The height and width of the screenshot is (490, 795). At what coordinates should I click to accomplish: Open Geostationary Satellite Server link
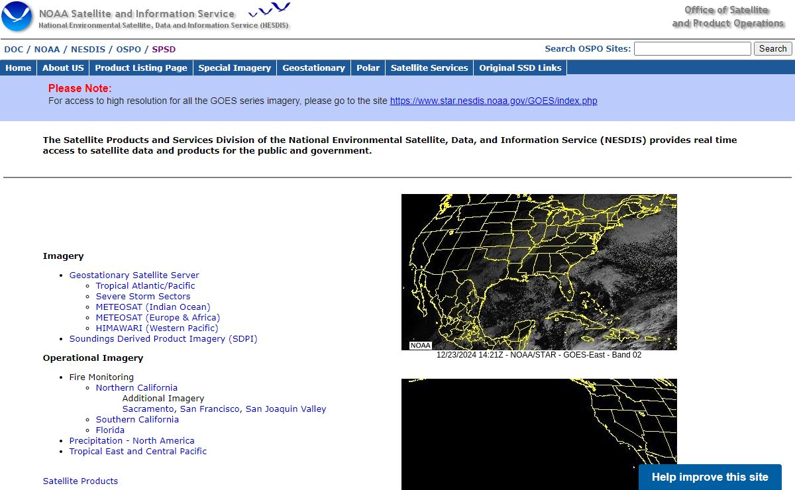(x=134, y=275)
